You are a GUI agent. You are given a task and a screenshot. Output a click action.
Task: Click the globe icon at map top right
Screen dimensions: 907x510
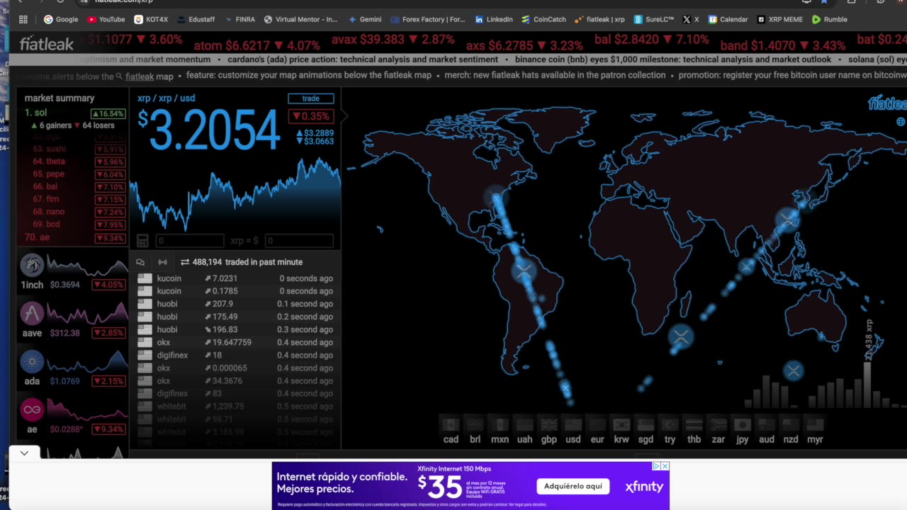click(901, 122)
